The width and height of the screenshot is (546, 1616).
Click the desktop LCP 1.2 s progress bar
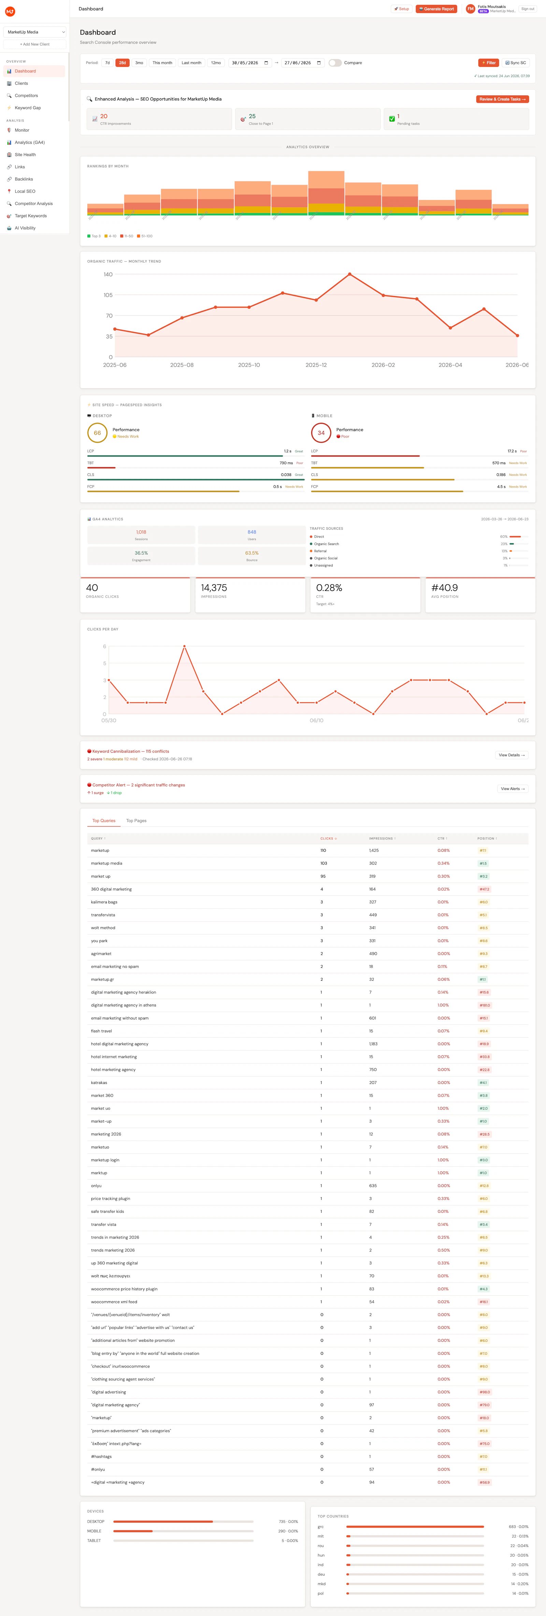point(196,456)
